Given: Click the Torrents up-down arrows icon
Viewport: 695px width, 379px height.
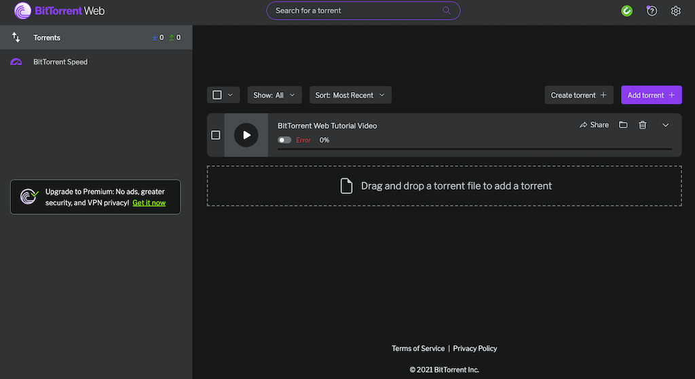Looking at the screenshot, I should point(16,37).
